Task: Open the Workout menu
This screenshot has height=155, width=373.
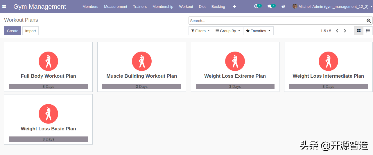Action: [x=186, y=6]
